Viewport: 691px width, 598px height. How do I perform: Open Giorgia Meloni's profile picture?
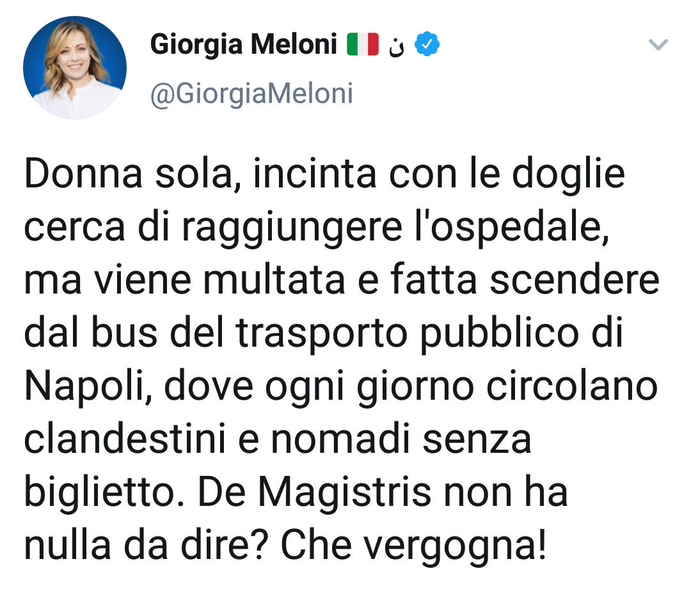click(x=75, y=68)
